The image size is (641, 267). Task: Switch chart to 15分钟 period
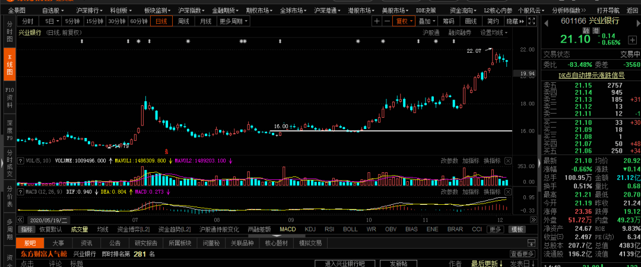[x=94, y=21]
